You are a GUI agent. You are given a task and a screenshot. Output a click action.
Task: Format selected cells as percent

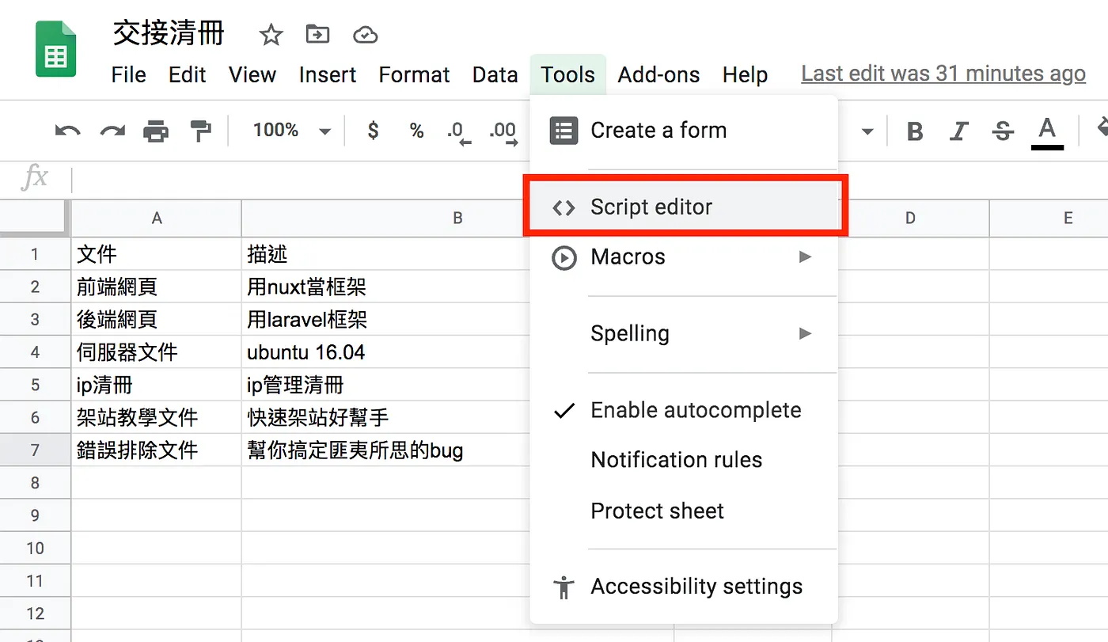(x=416, y=131)
